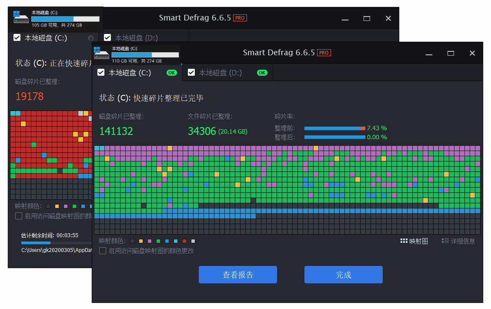Switch to 详细信息 details view
The width and height of the screenshot is (491, 309).
click(458, 241)
